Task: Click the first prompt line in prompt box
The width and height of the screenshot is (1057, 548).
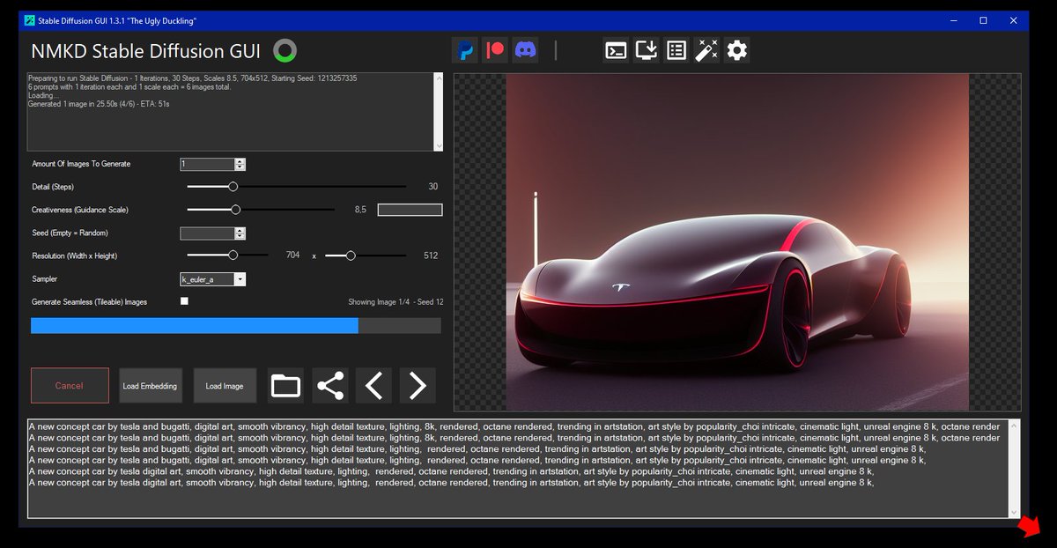Action: [x=514, y=426]
